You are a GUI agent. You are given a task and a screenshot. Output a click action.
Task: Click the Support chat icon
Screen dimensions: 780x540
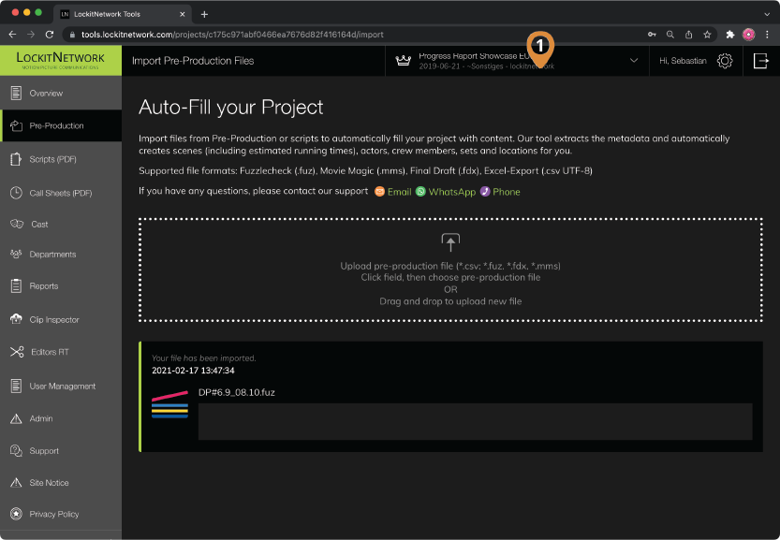tap(16, 451)
